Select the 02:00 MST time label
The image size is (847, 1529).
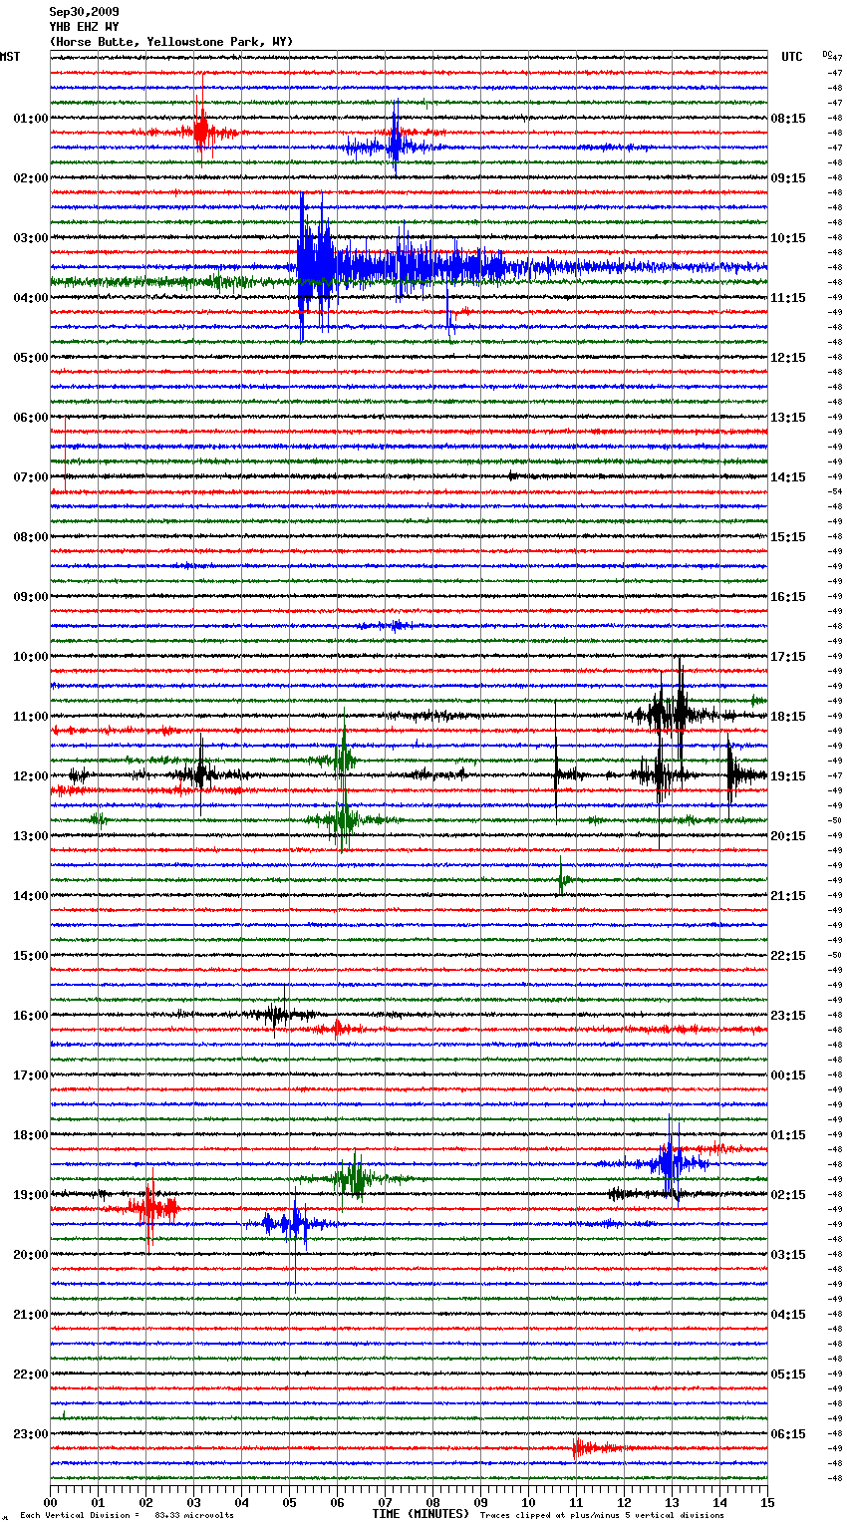coord(30,178)
